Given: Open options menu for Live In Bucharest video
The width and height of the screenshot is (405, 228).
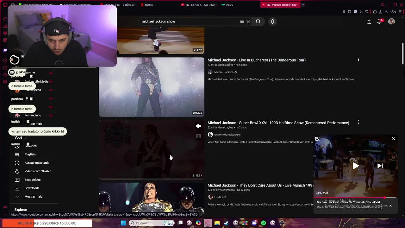Looking at the screenshot, I should click(358, 60).
